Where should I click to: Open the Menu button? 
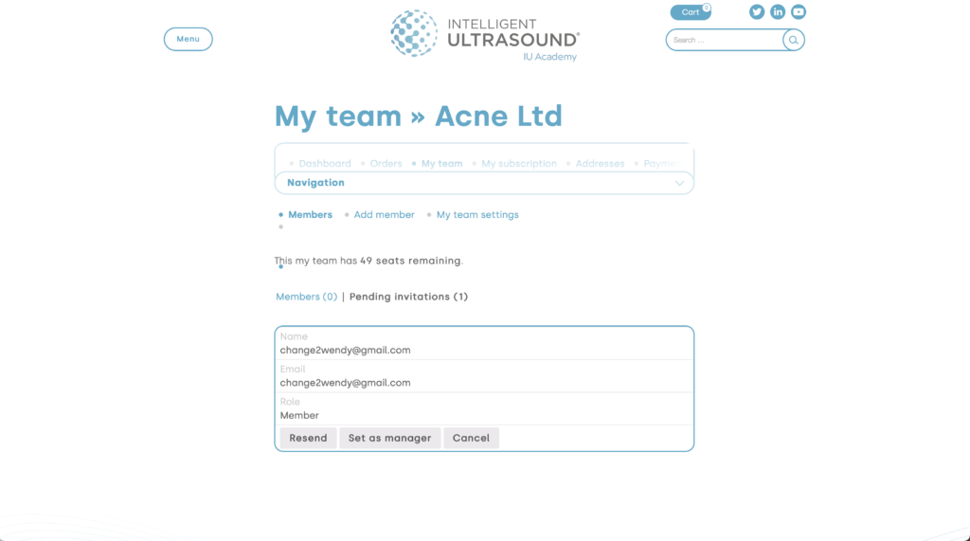click(188, 39)
